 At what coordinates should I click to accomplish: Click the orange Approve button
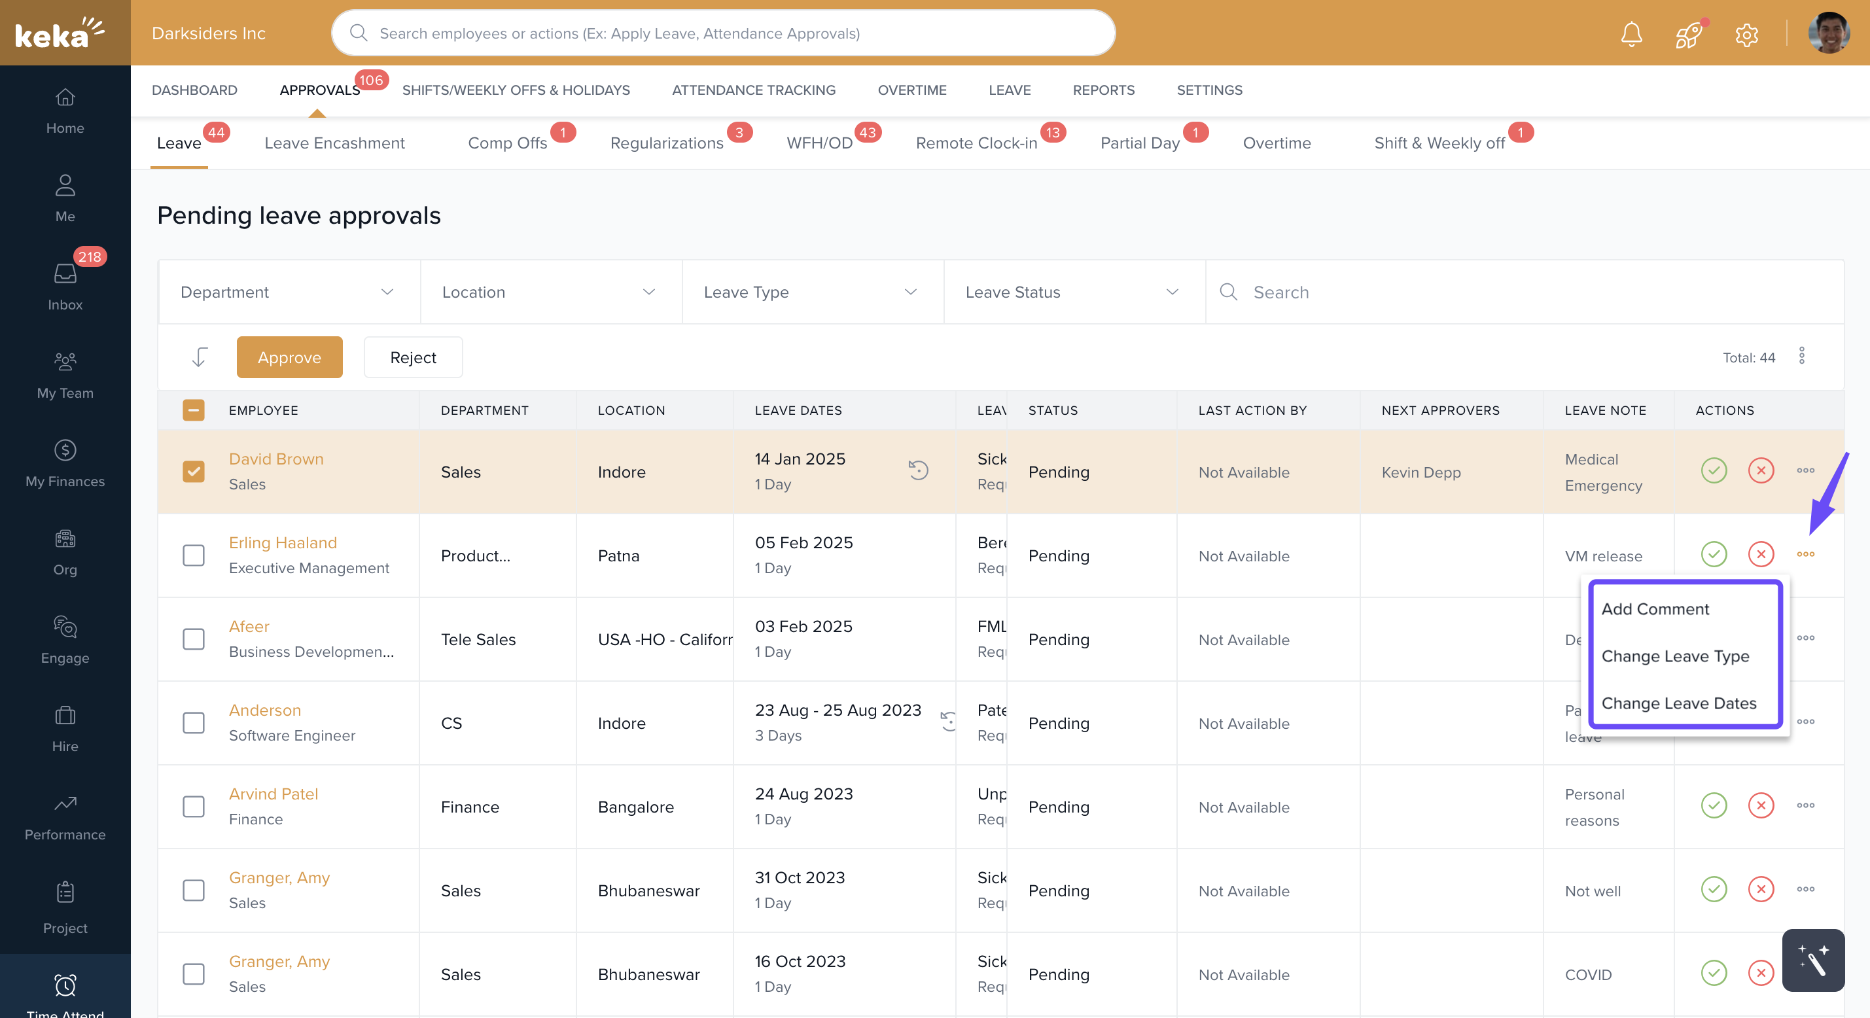click(x=289, y=357)
